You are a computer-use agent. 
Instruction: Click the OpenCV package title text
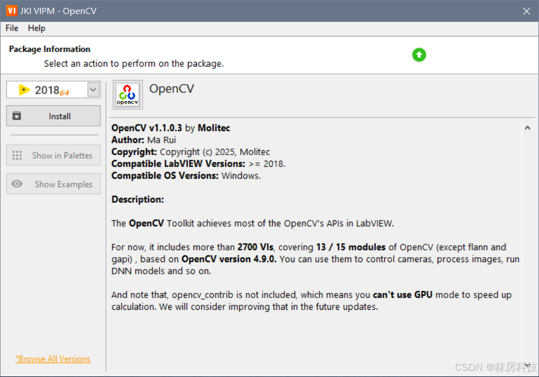point(172,89)
